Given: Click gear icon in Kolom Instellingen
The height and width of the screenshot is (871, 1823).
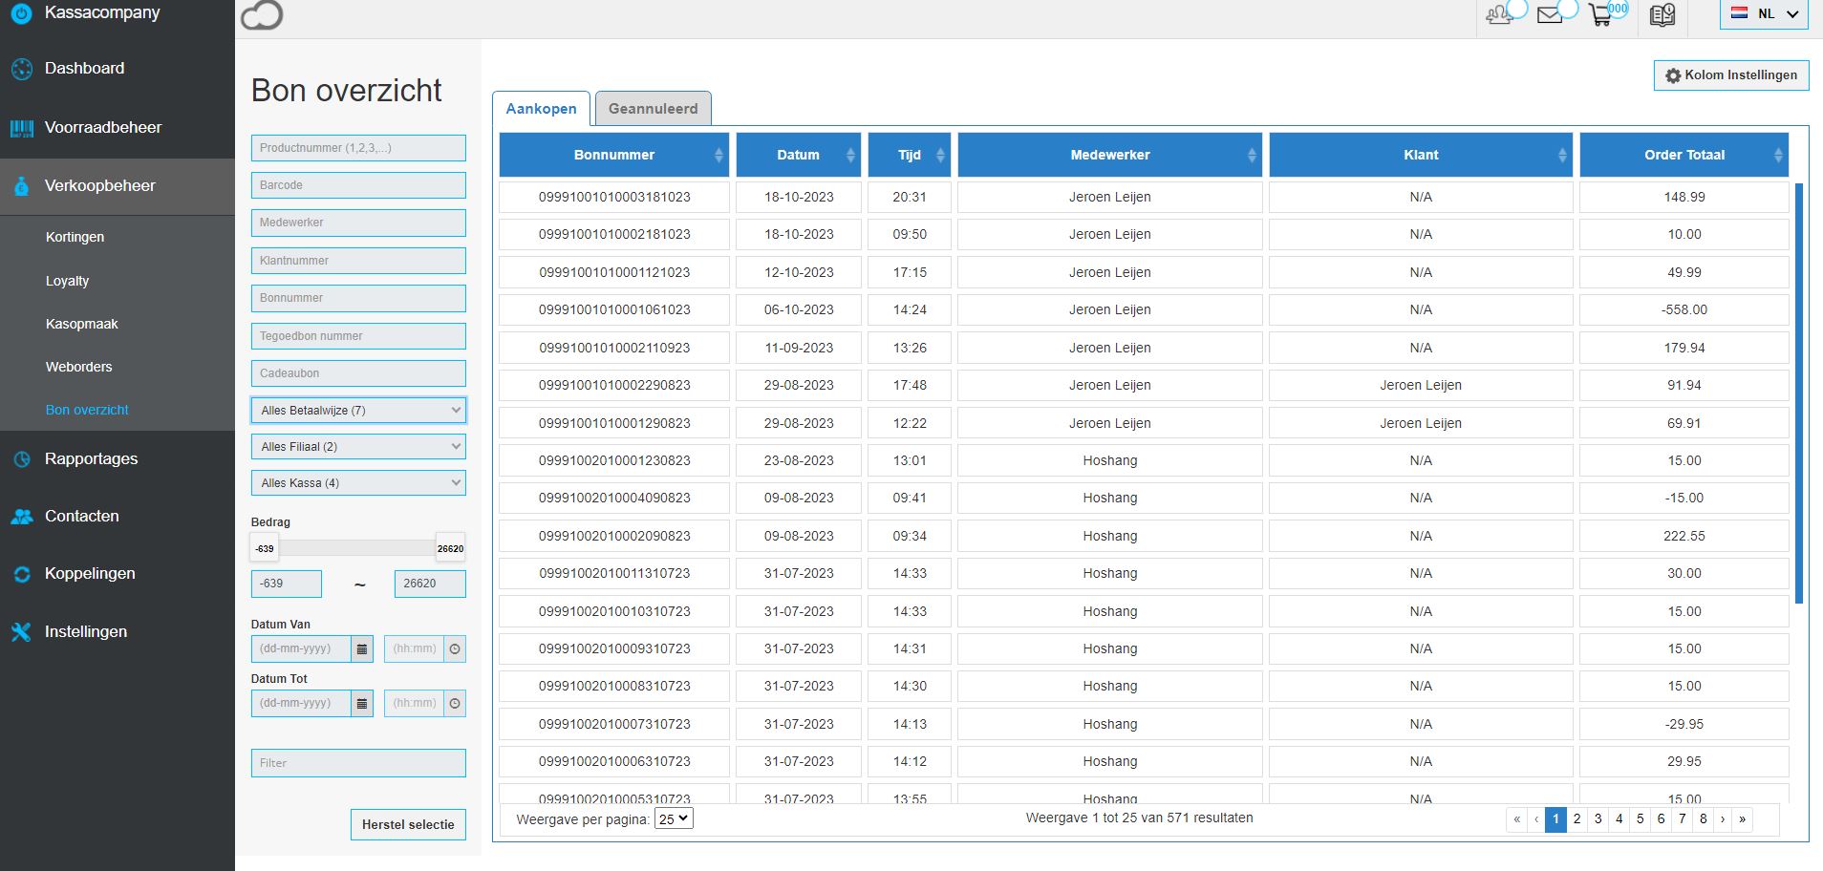Looking at the screenshot, I should 1672,75.
